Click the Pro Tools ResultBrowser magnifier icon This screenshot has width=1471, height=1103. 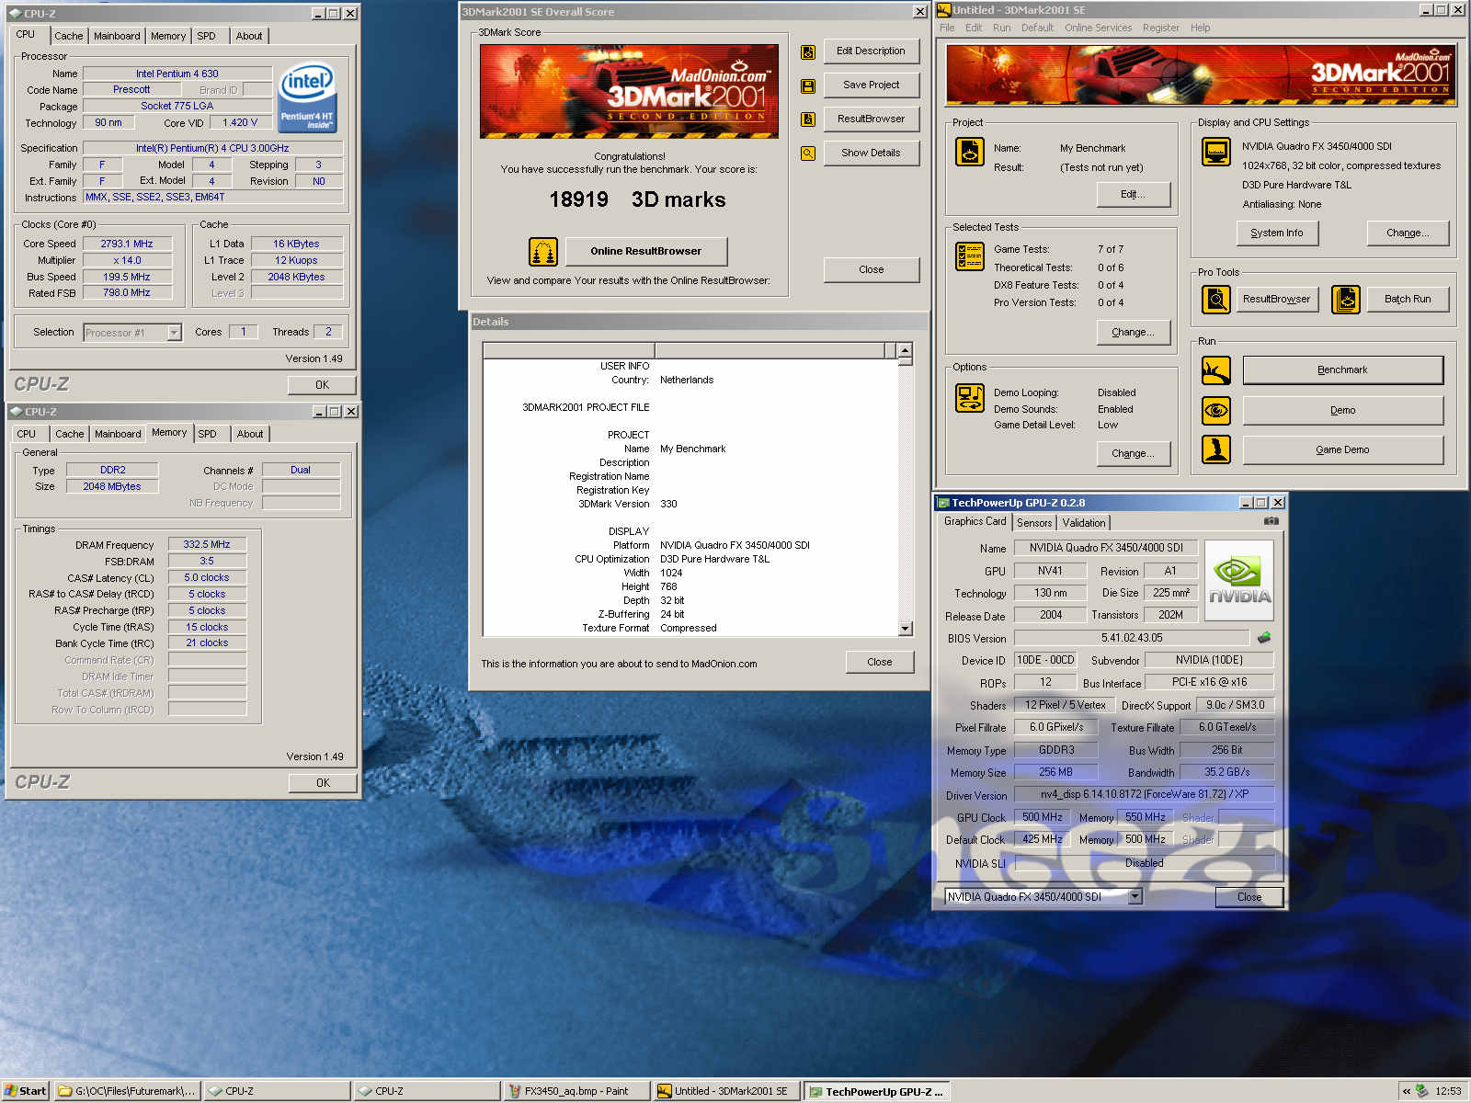click(1216, 300)
